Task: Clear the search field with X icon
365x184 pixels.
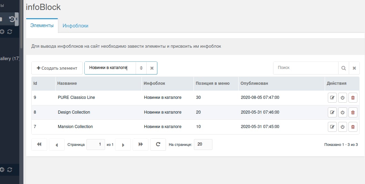Action: click(x=354, y=68)
